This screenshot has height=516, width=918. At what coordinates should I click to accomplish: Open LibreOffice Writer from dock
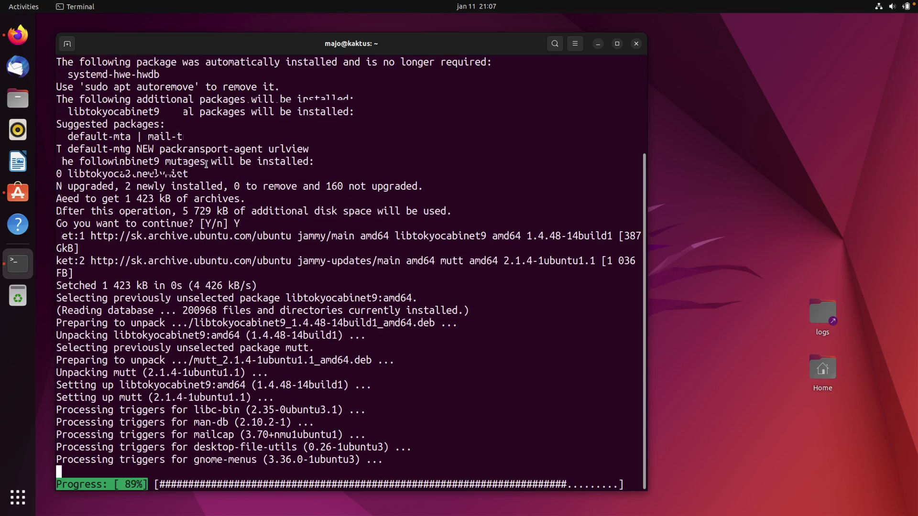(x=18, y=161)
